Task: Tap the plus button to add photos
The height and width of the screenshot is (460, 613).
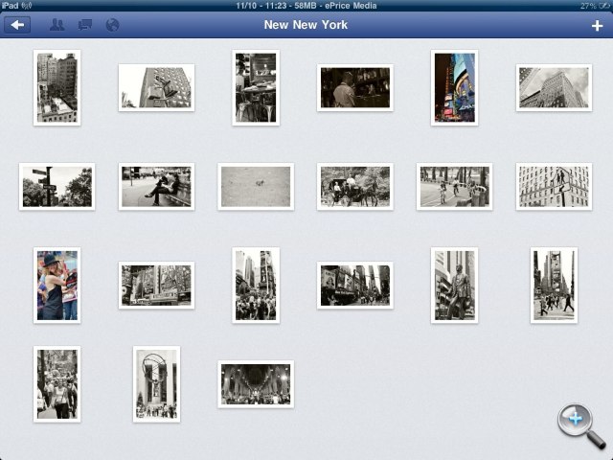Action: (597, 26)
